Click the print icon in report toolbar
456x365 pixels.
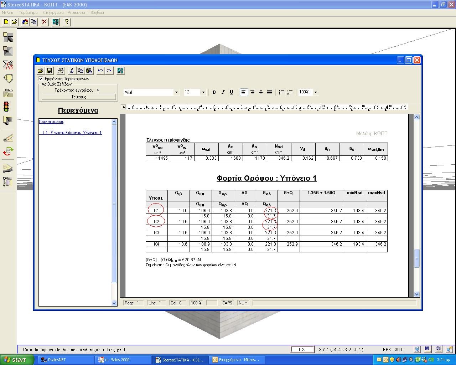click(x=61, y=71)
